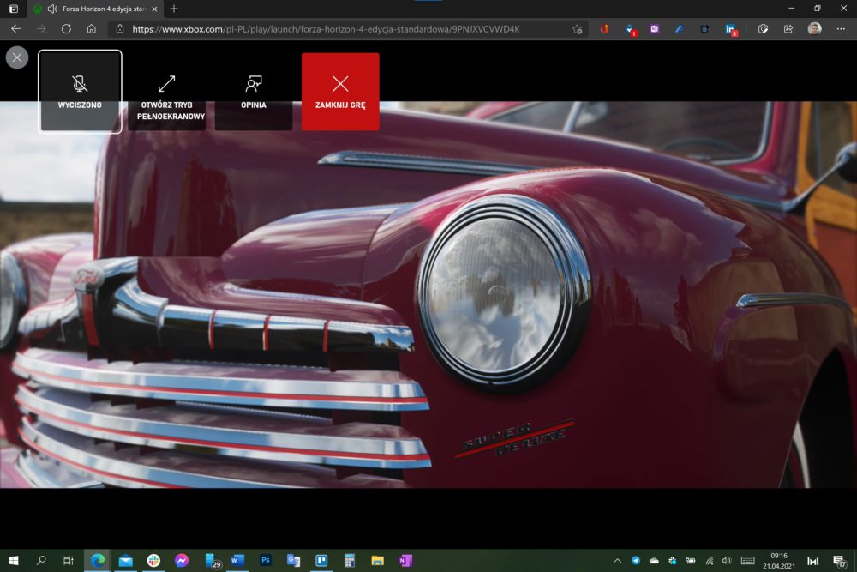Image resolution: width=857 pixels, height=572 pixels.
Task: Open the browser settings and more menu
Action: click(841, 29)
